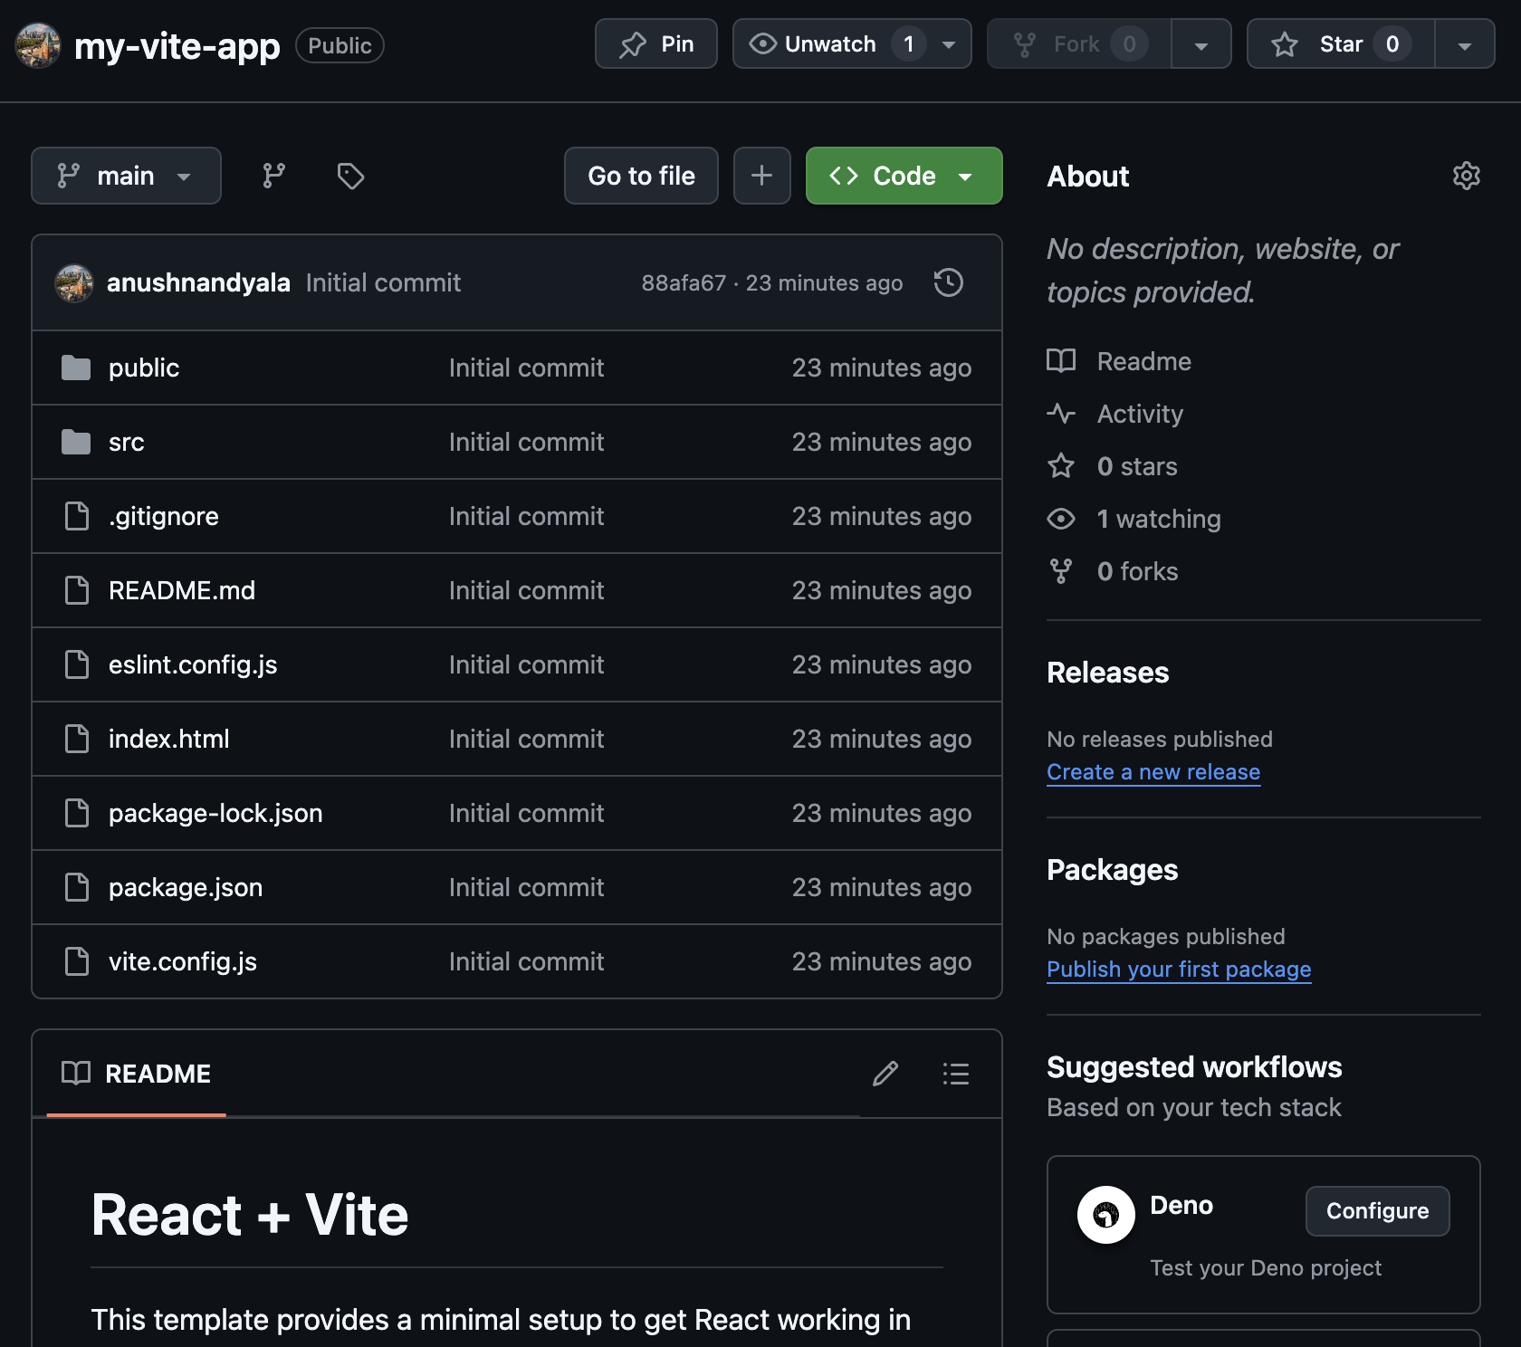The height and width of the screenshot is (1347, 1521).
Task: Configure the Deno workflow
Action: (x=1377, y=1211)
